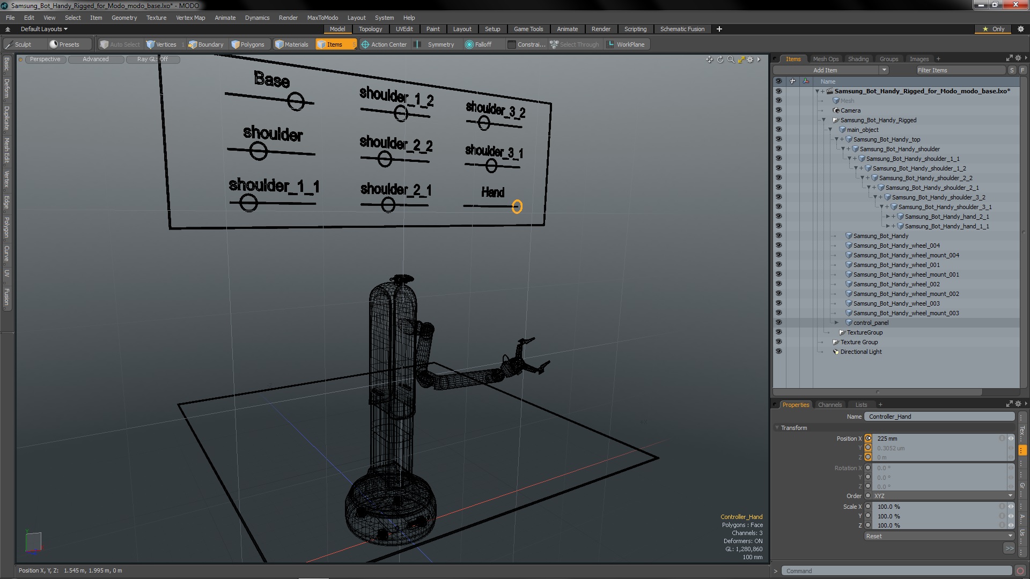Toggle the Only star option

point(994,29)
